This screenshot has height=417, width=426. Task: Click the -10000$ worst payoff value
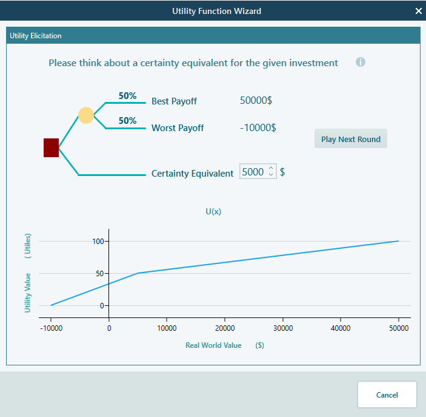point(258,127)
